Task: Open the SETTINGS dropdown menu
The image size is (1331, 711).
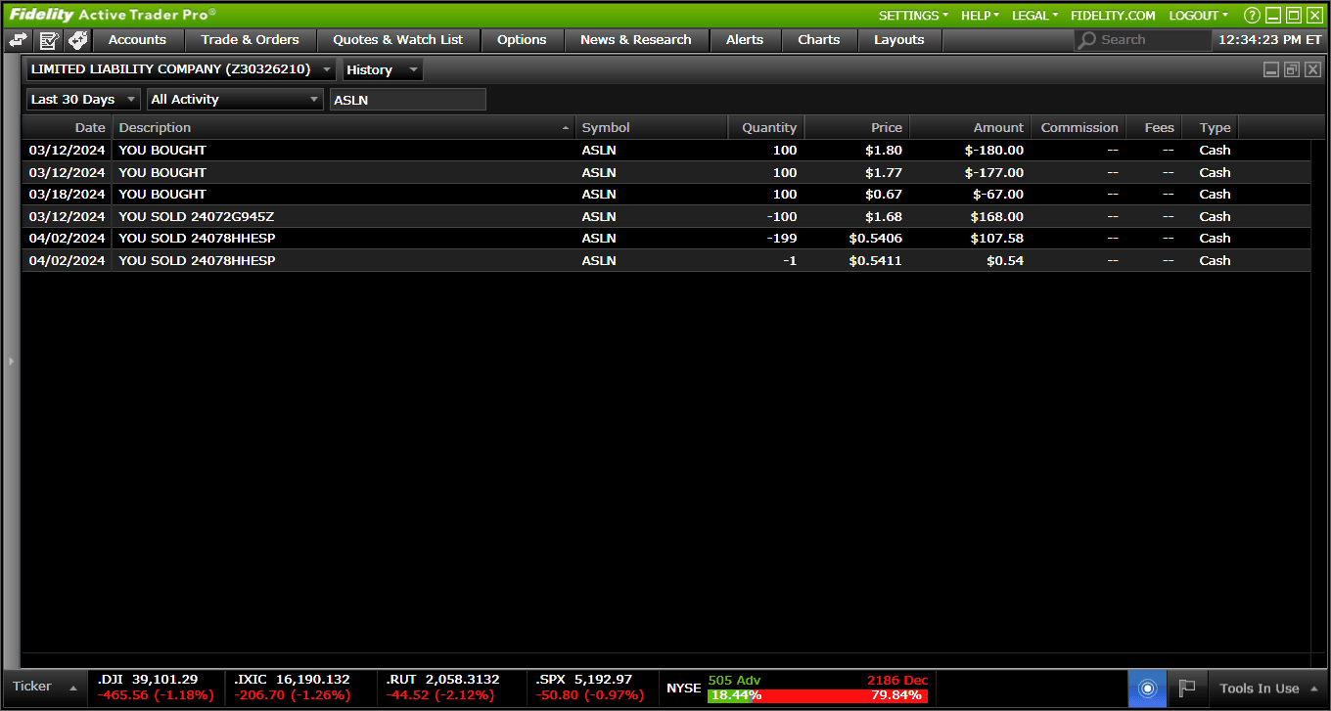Action: [x=913, y=16]
